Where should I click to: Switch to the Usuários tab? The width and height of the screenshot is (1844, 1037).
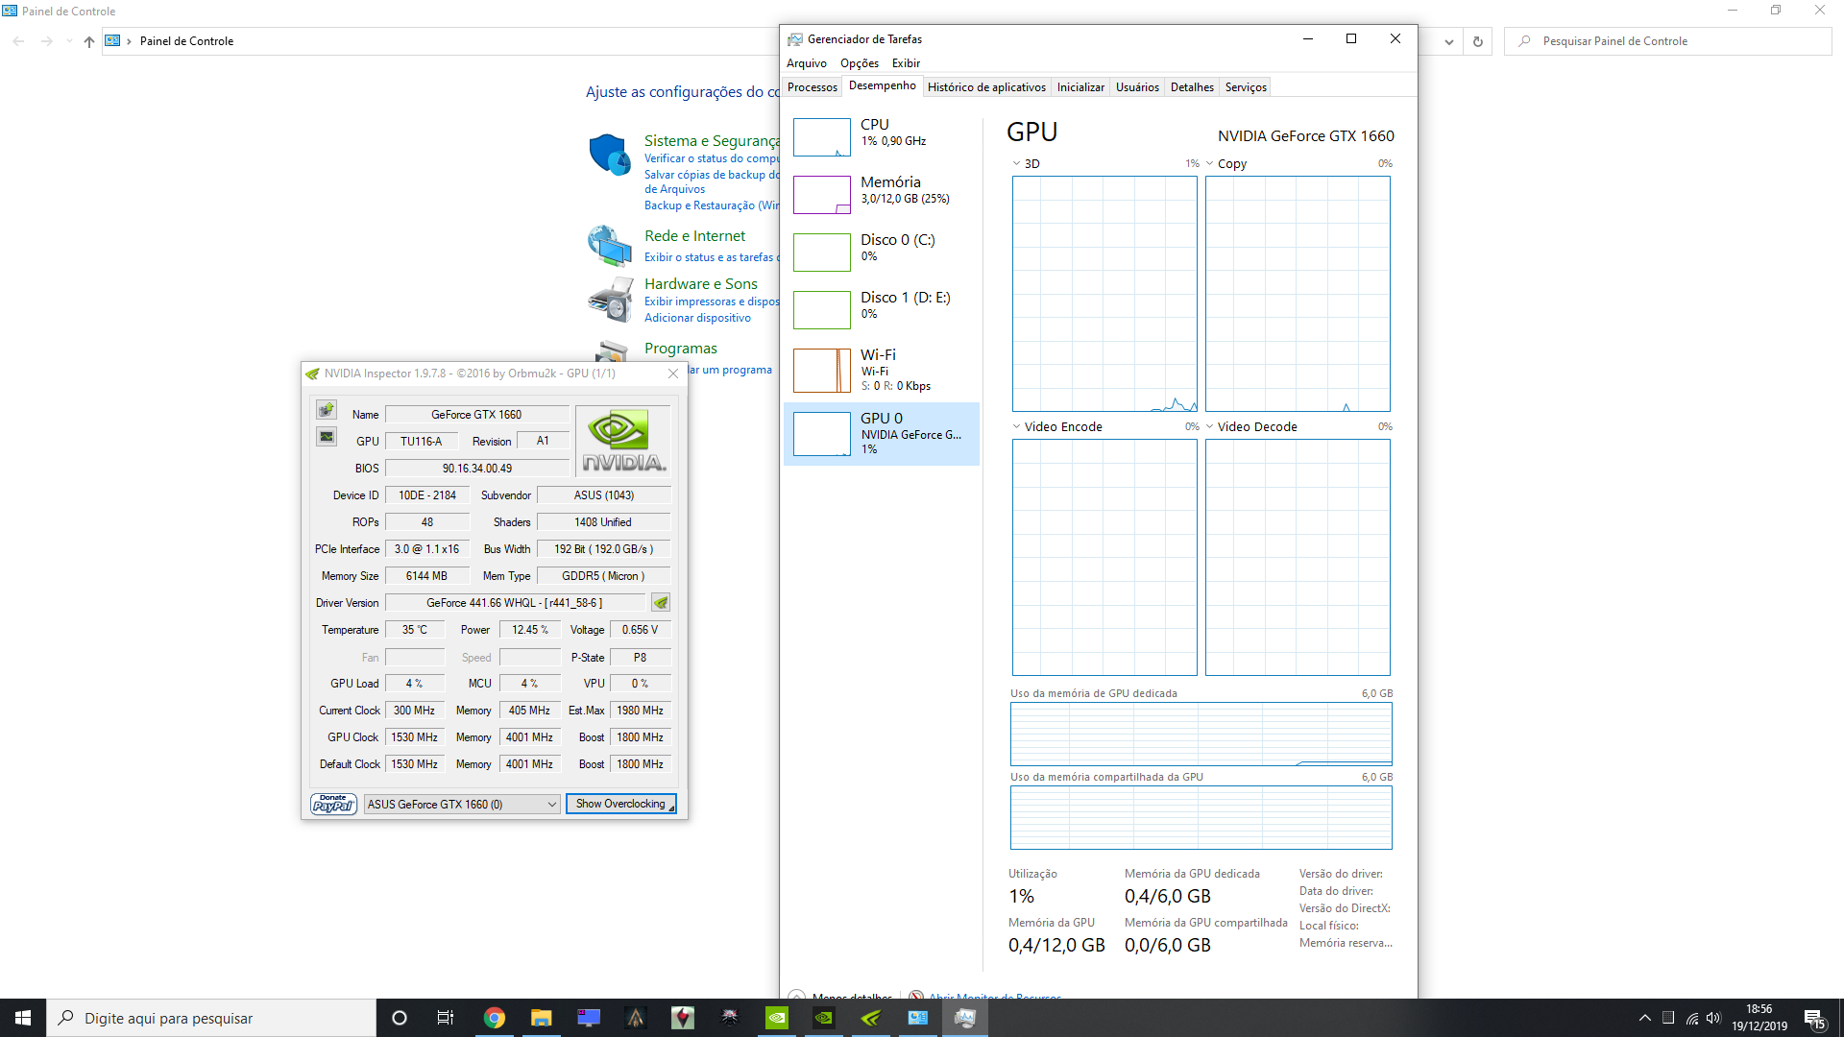[x=1137, y=87]
